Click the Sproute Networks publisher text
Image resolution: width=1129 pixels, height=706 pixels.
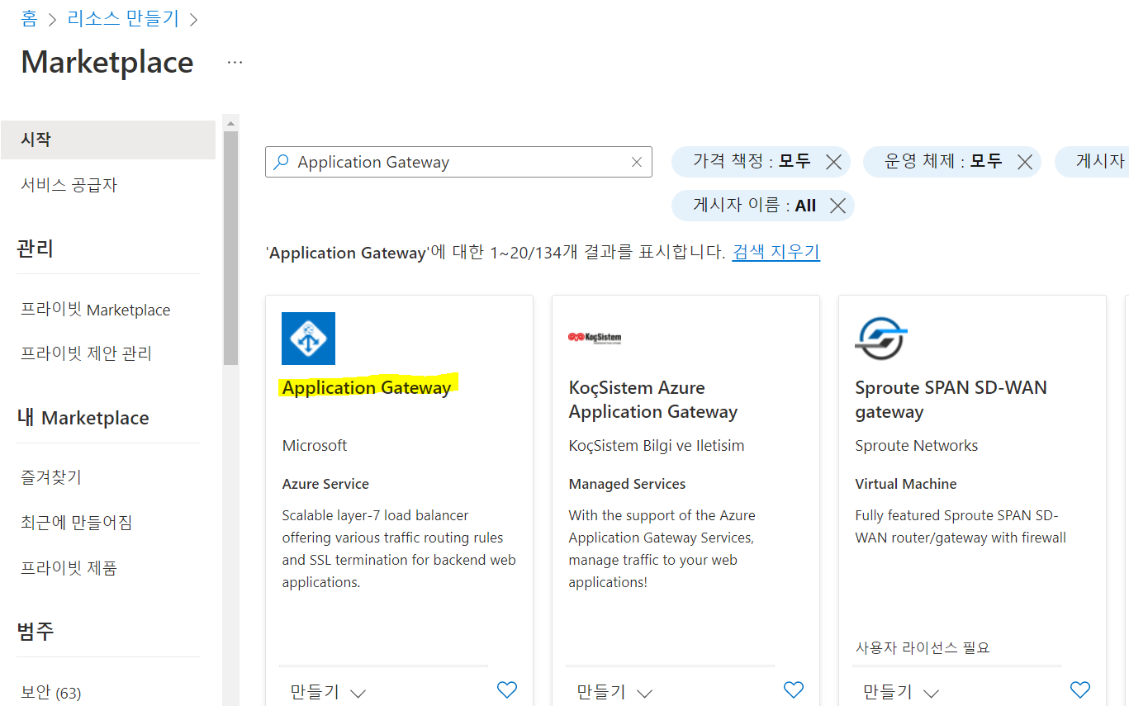(917, 445)
